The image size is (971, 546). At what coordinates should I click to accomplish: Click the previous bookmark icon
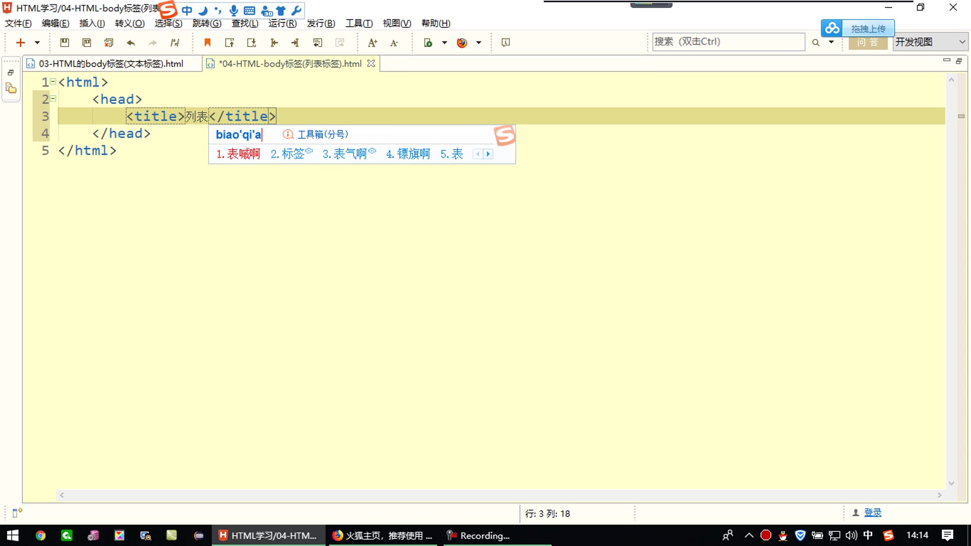coord(229,43)
